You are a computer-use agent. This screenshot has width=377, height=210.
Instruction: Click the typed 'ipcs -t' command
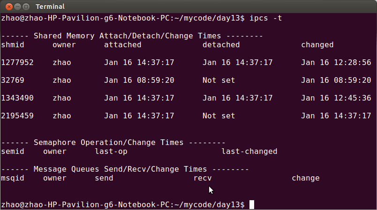pyautogui.click(x=265, y=18)
